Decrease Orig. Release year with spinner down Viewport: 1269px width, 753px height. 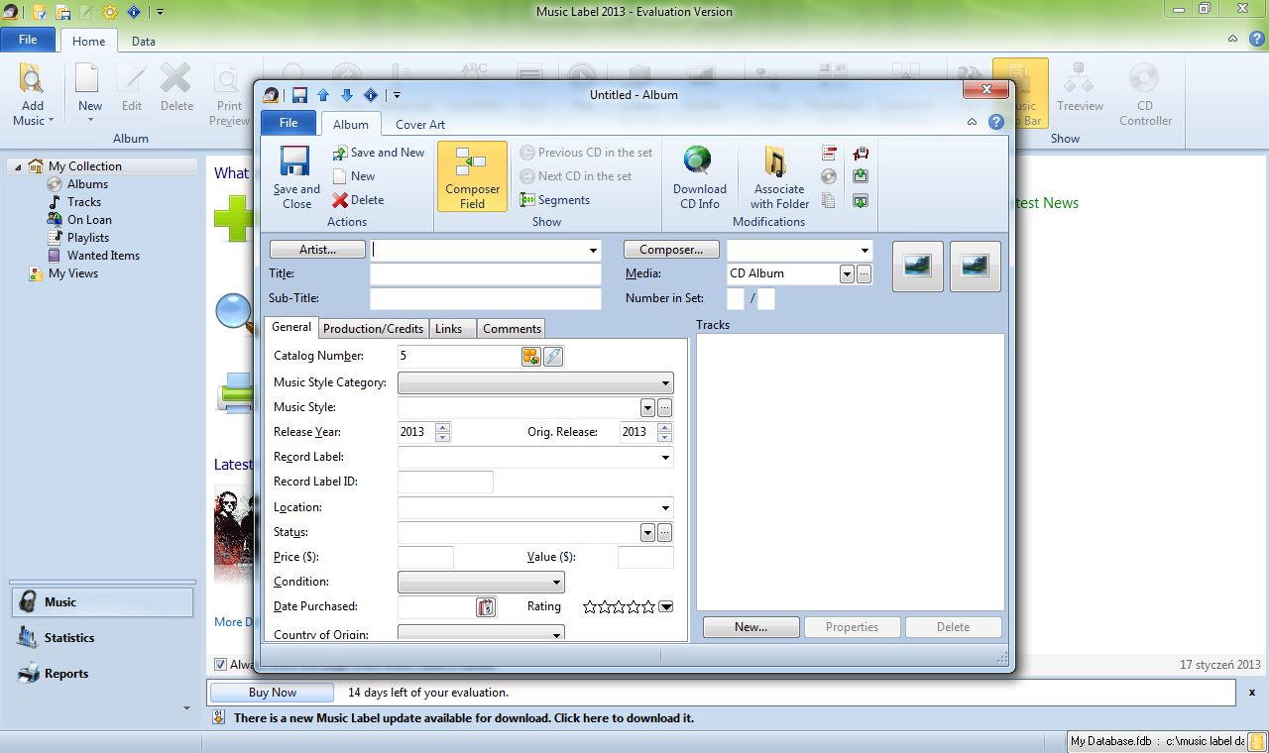664,437
